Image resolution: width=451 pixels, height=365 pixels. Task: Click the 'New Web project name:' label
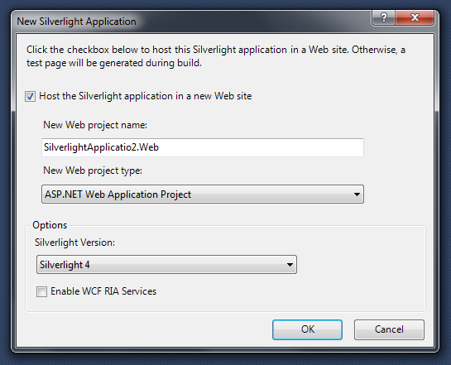tap(95, 125)
